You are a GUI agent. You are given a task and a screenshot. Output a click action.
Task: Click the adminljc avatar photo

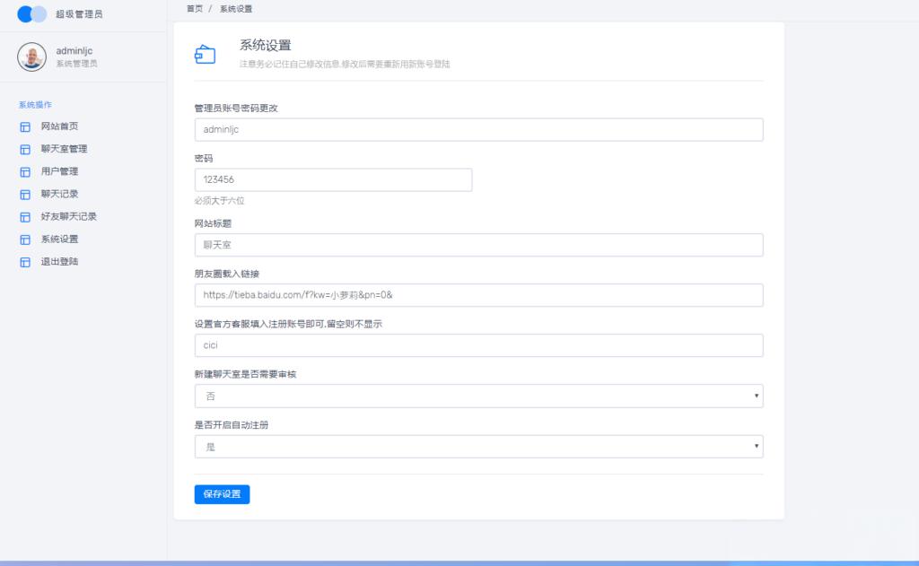31,57
